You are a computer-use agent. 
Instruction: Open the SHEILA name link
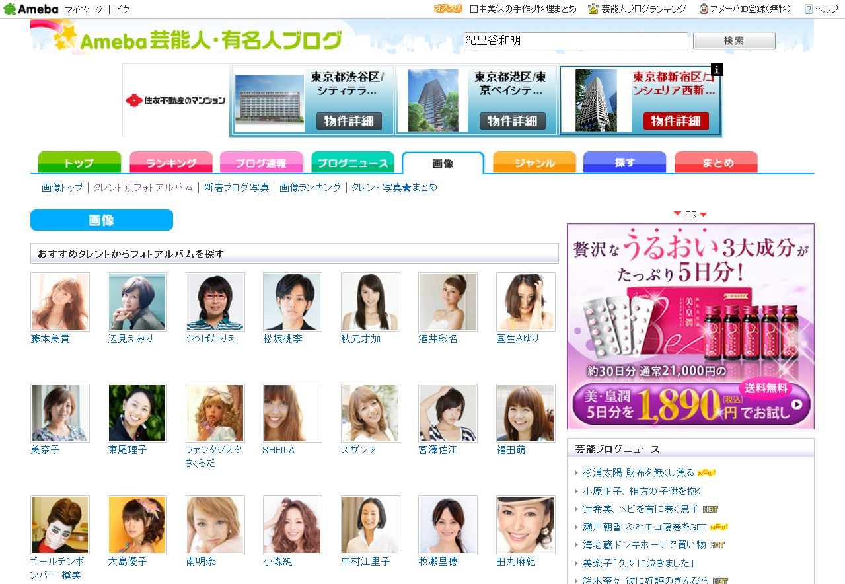279,450
